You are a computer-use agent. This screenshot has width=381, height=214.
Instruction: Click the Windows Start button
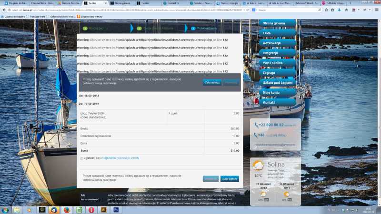(5, 210)
